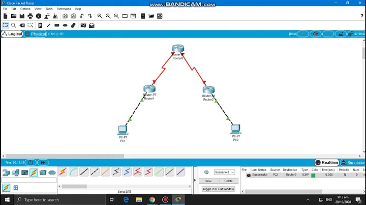Redo the last undone action

(90, 16)
